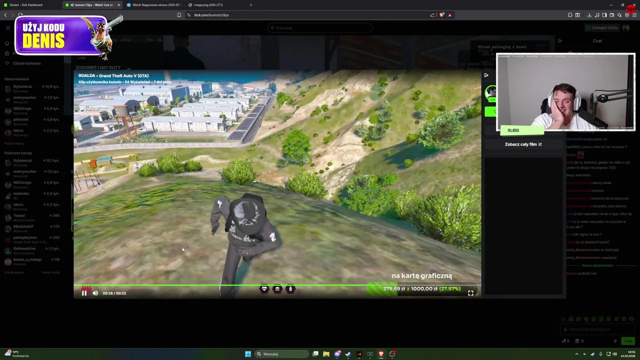640x360 pixels.
Task: Enter fullscreen mode on clip player
Action: pyautogui.click(x=470, y=293)
